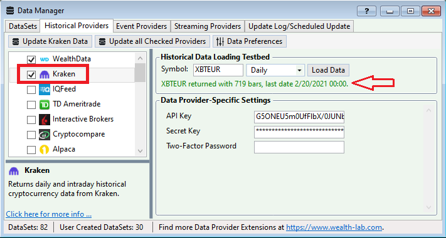Click the Data Manager title bar icon

pyautogui.click(x=10, y=11)
